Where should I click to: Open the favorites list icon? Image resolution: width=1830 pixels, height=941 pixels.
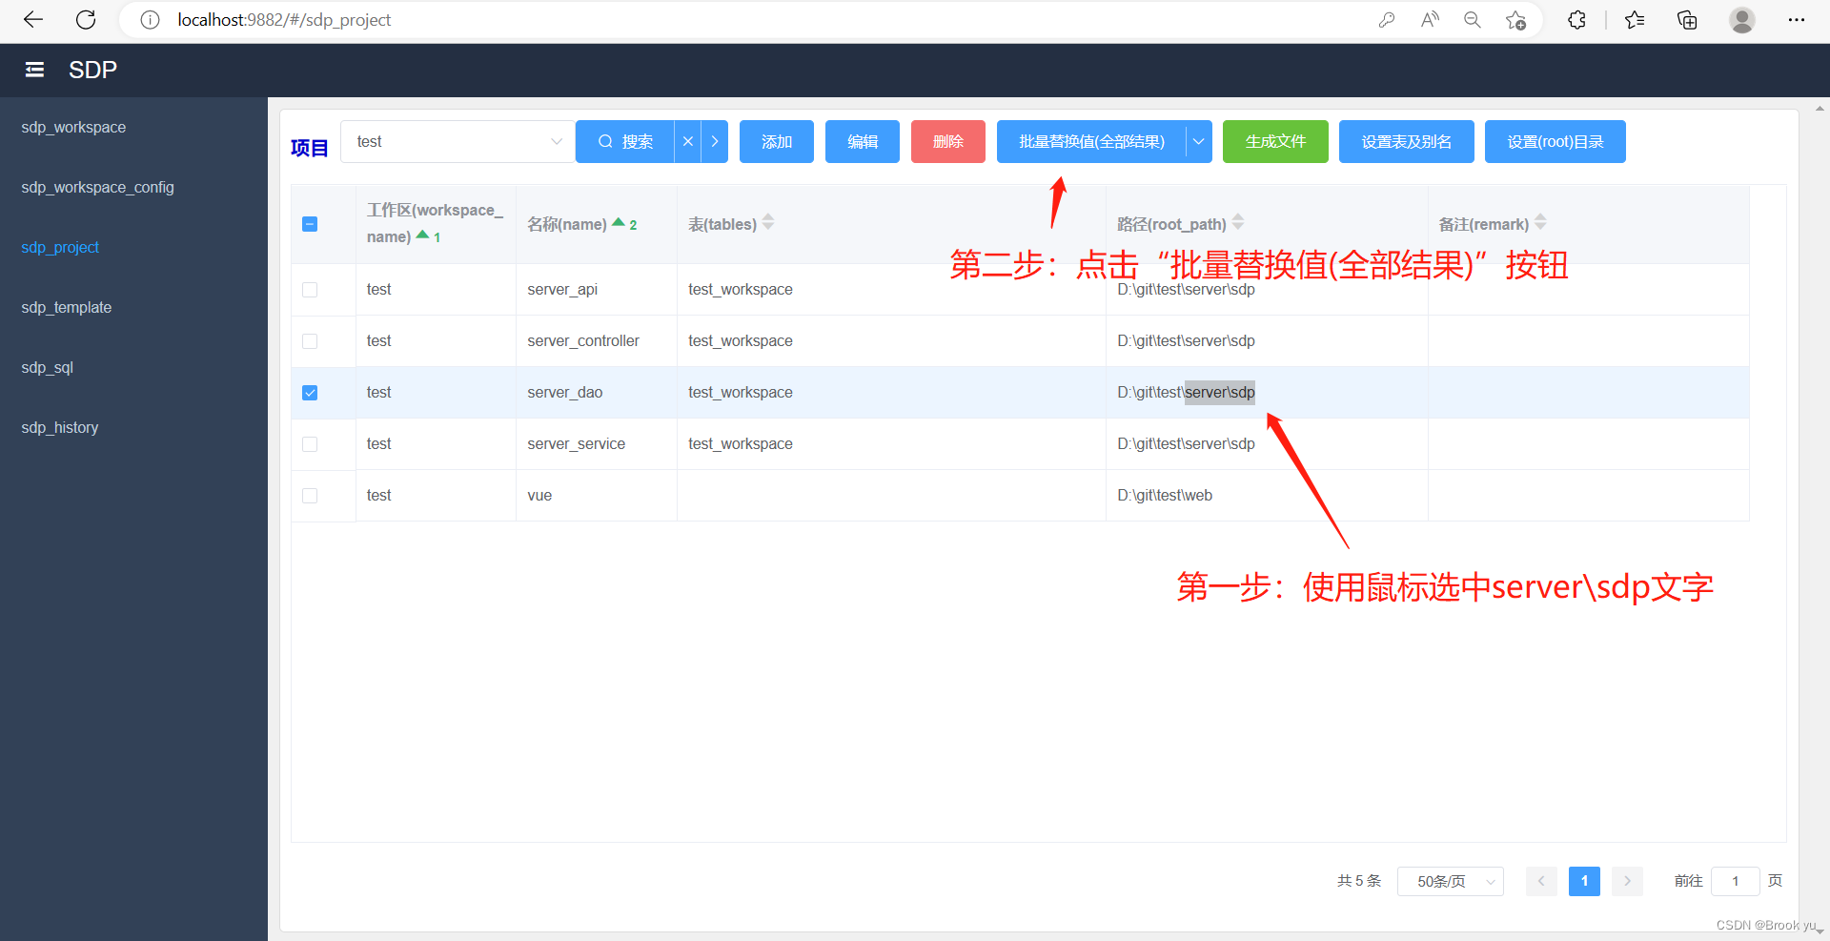[1635, 20]
